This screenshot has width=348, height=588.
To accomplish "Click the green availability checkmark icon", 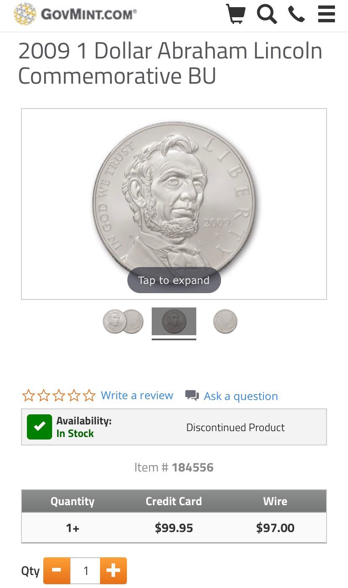I will coord(40,427).
